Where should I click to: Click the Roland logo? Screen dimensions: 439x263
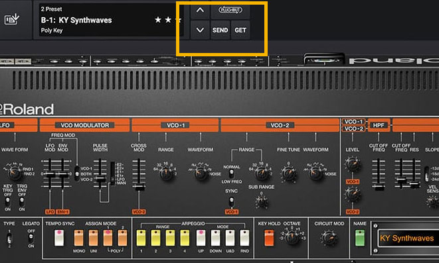pyautogui.click(x=27, y=109)
